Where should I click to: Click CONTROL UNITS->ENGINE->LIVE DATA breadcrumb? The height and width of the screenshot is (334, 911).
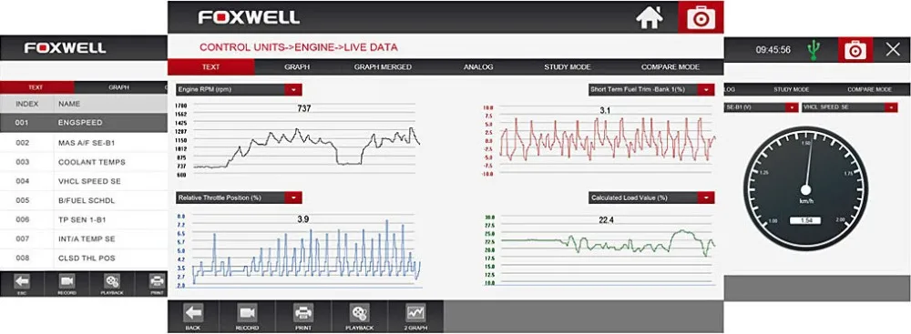(299, 47)
